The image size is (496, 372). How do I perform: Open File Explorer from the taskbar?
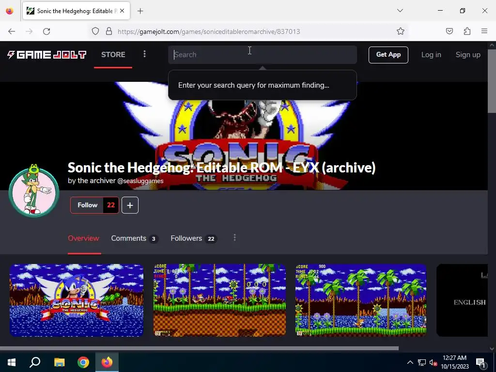tap(59, 362)
